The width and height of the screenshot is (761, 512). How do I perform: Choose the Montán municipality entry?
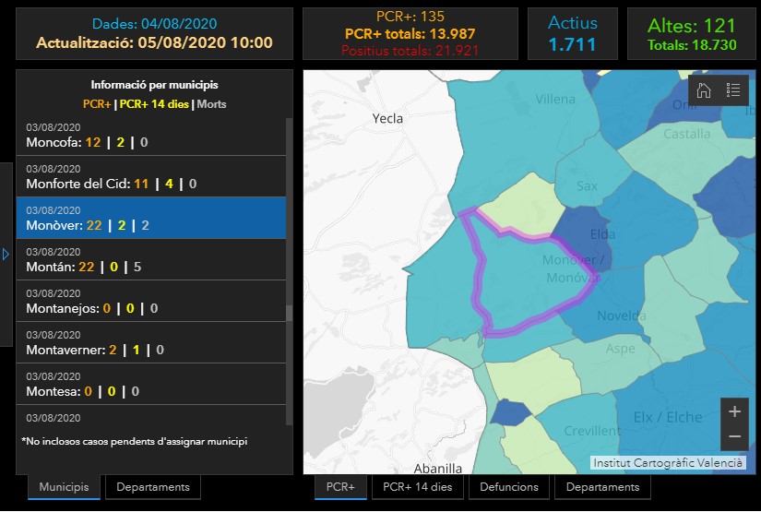tap(151, 260)
